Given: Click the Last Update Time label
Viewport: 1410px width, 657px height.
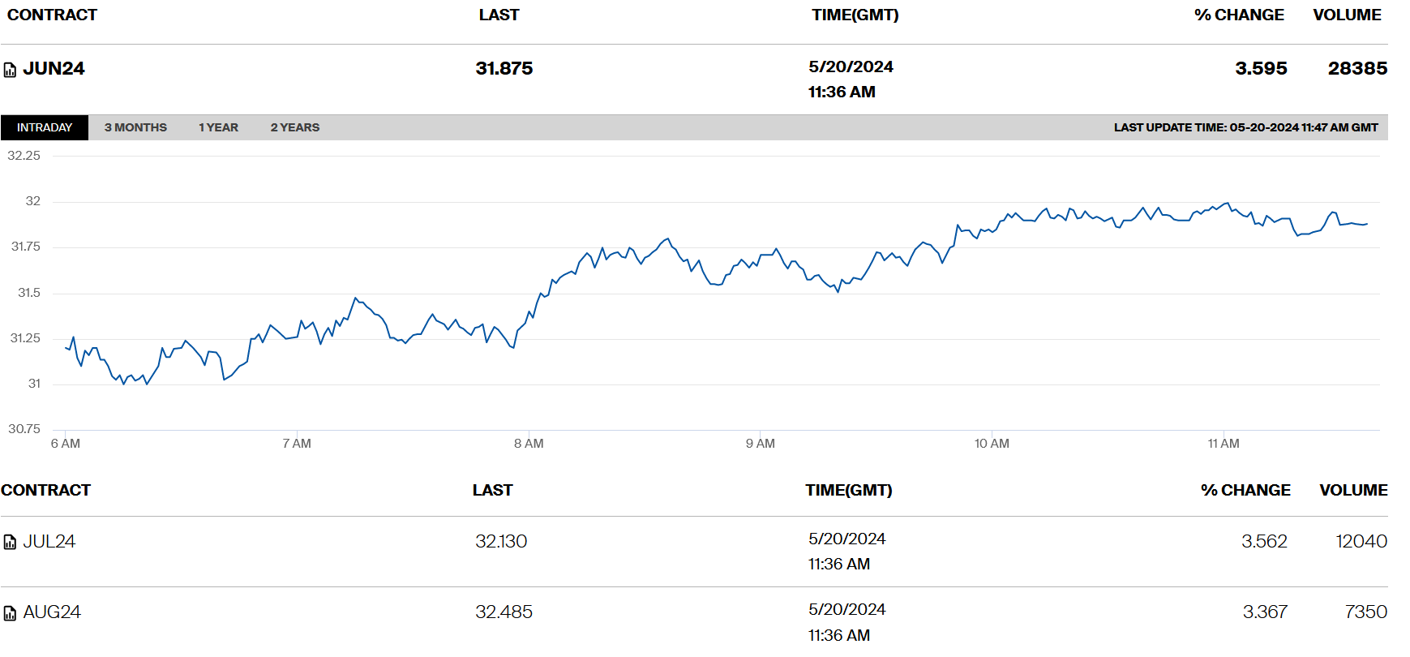Looking at the screenshot, I should 1245,127.
